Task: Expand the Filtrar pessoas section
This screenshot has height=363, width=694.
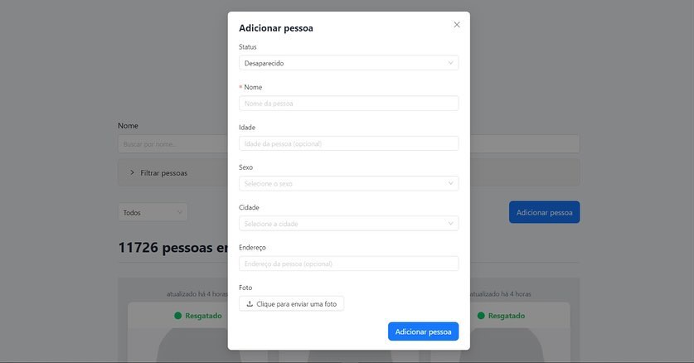Action: pos(172,173)
